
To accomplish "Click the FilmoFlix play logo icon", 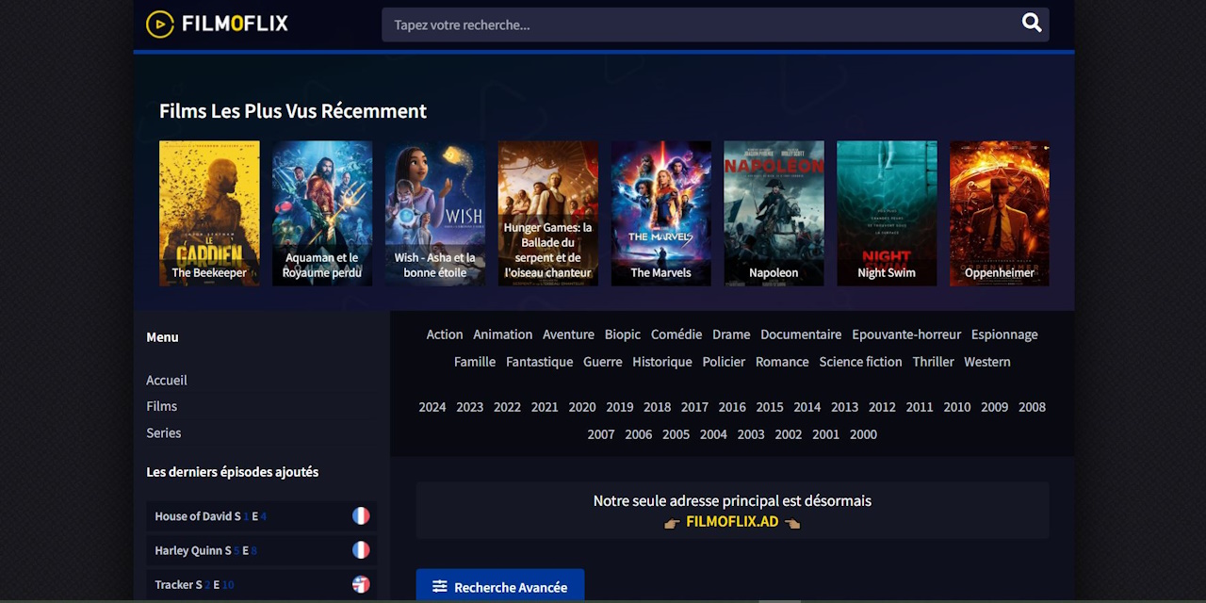I will point(160,24).
